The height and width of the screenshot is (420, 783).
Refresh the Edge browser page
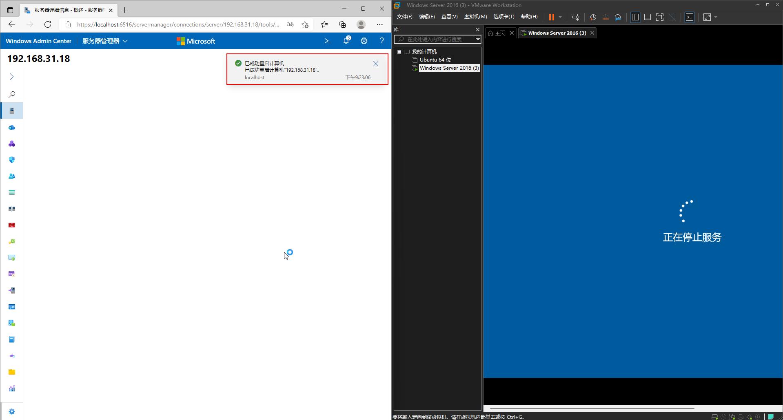[x=48, y=24]
